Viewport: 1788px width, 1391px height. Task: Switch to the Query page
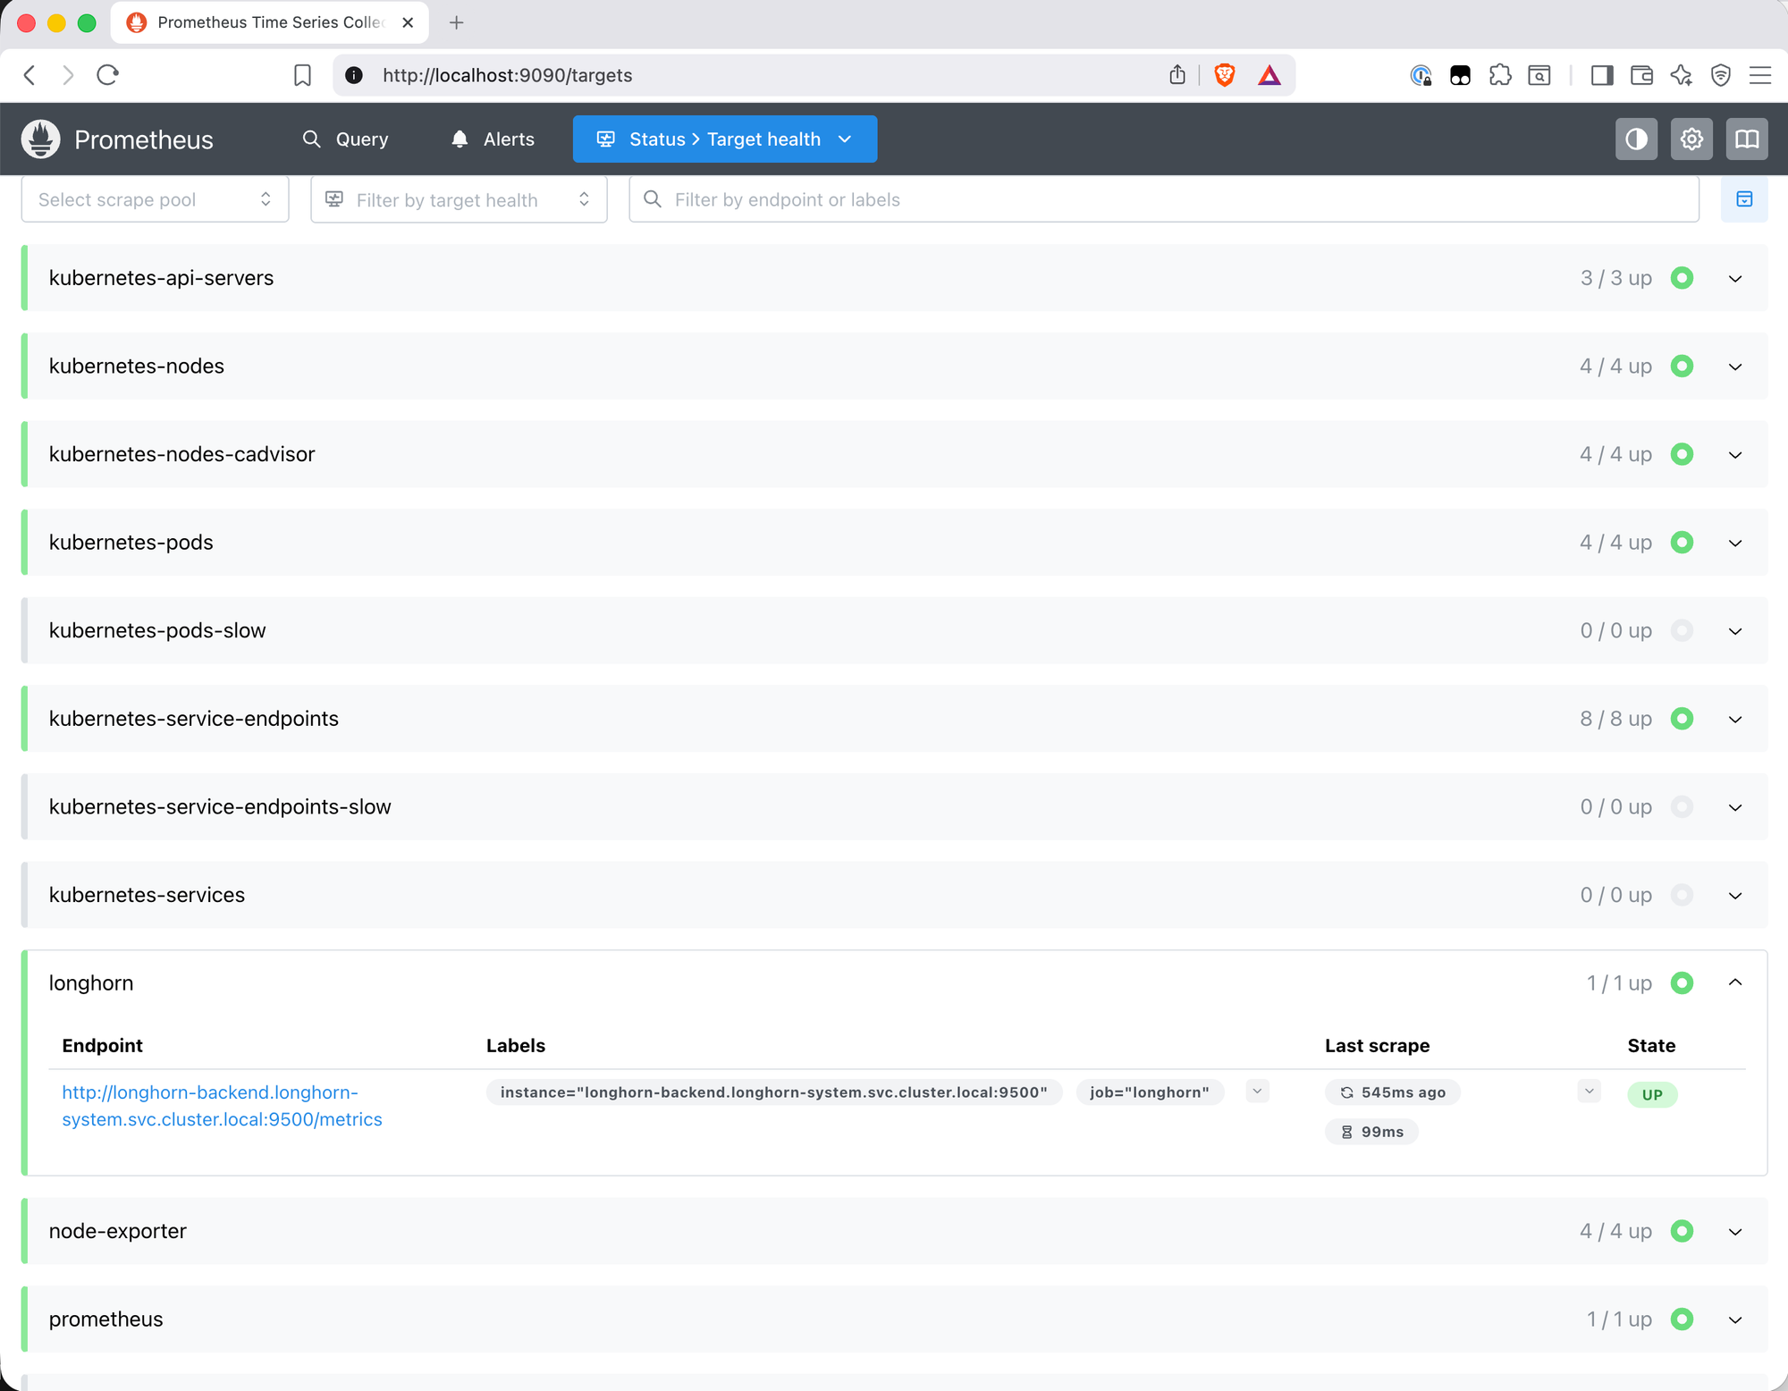pos(361,139)
